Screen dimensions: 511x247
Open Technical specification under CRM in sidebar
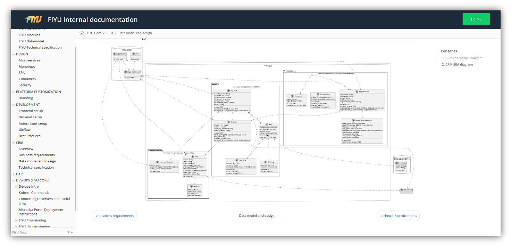point(36,167)
